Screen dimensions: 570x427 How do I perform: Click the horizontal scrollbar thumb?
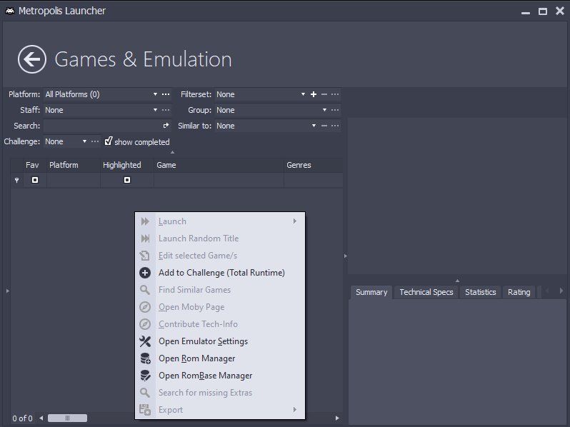(x=68, y=418)
